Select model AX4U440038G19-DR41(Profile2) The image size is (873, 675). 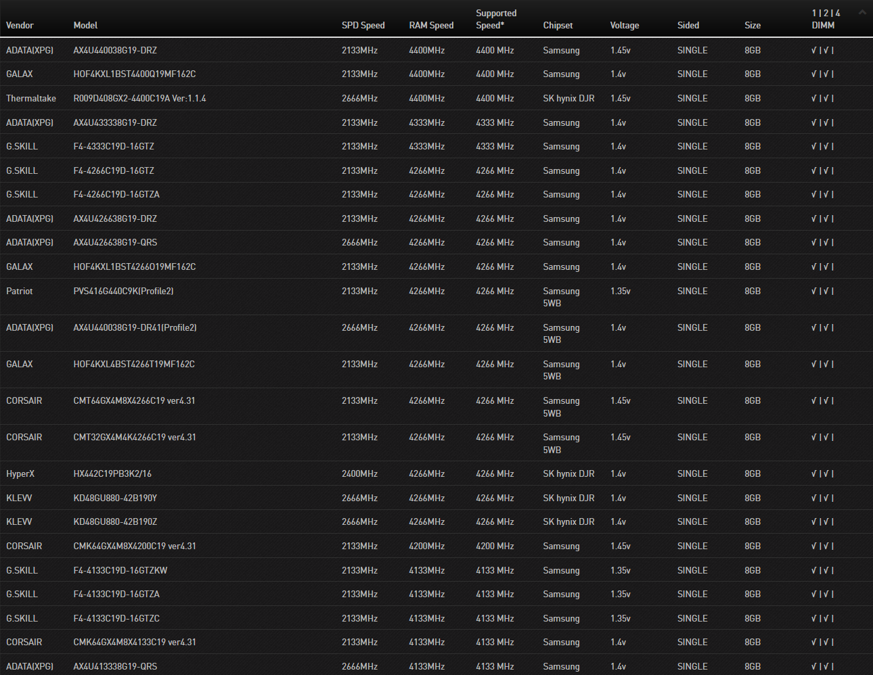tap(135, 328)
